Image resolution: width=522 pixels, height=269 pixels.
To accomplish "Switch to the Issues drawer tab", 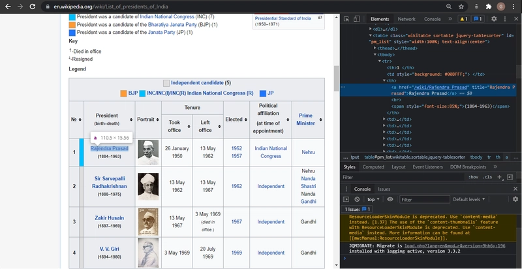I will click(384, 189).
